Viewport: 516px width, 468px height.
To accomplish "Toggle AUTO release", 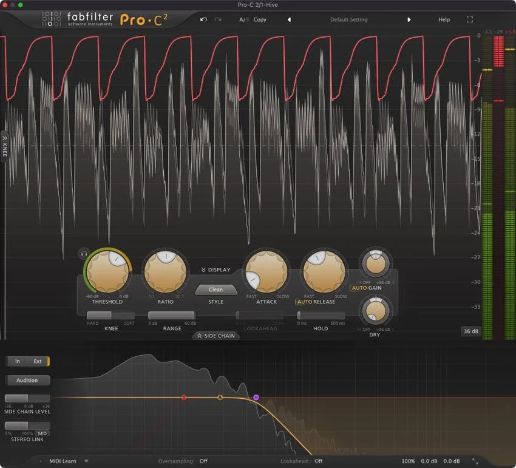I will [304, 302].
